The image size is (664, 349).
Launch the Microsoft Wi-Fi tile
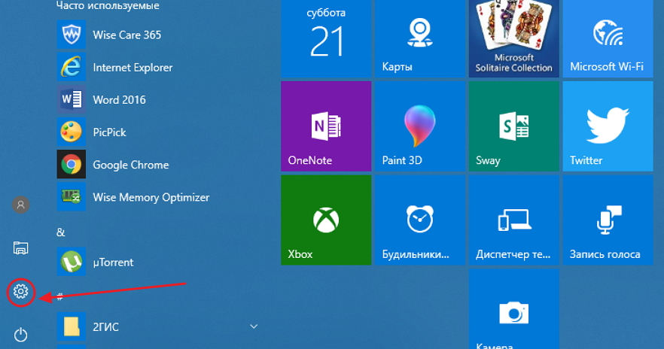click(608, 39)
